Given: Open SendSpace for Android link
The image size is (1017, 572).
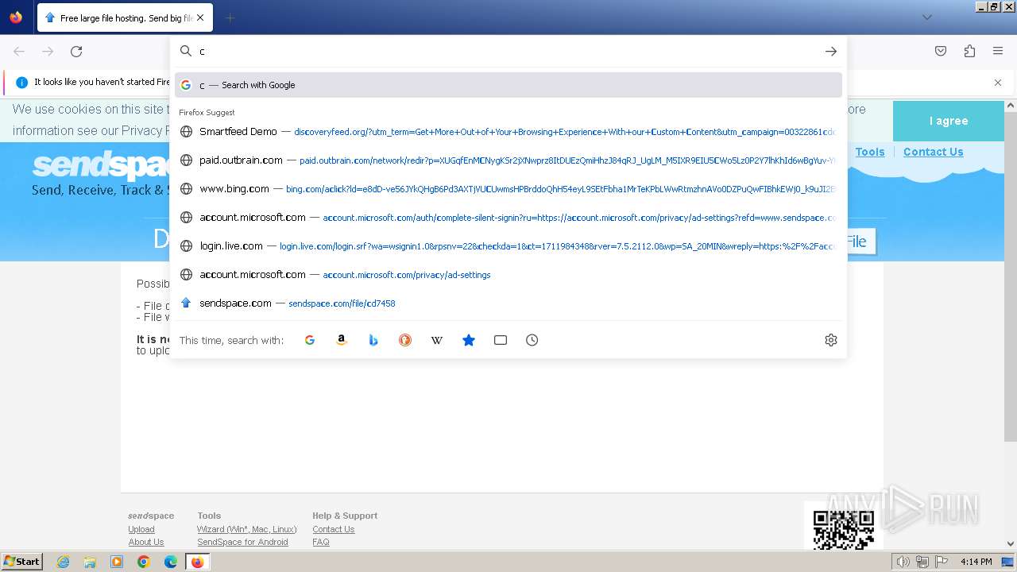Looking at the screenshot, I should [243, 542].
